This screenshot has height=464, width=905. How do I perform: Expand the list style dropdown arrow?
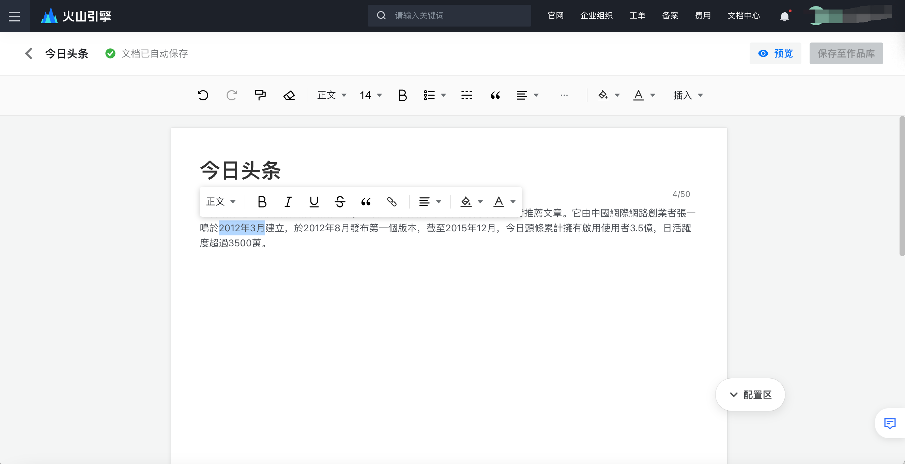(443, 95)
